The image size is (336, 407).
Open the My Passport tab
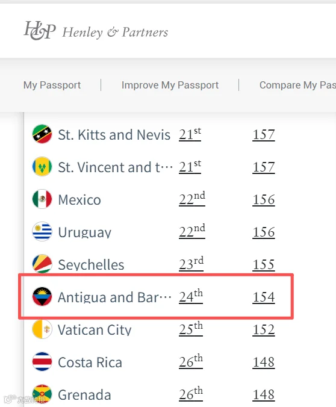[x=52, y=85]
